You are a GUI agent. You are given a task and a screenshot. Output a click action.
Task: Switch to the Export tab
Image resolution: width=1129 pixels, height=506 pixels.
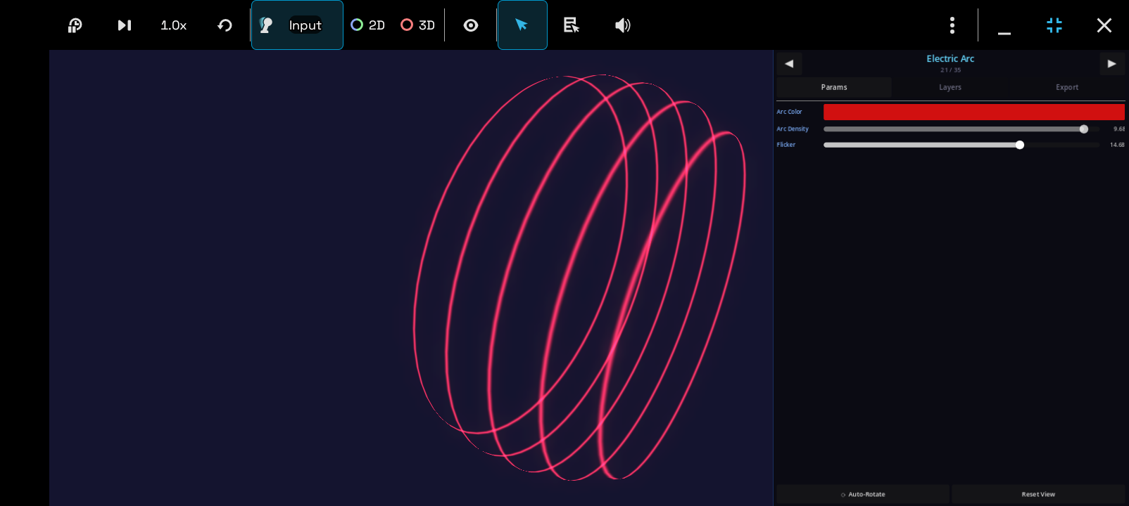1067,87
